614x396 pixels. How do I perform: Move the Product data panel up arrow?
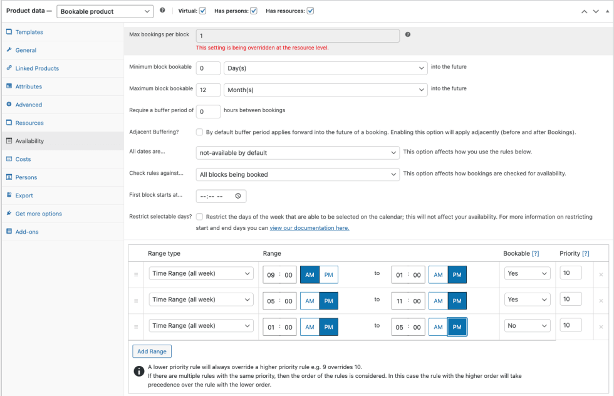(x=584, y=11)
